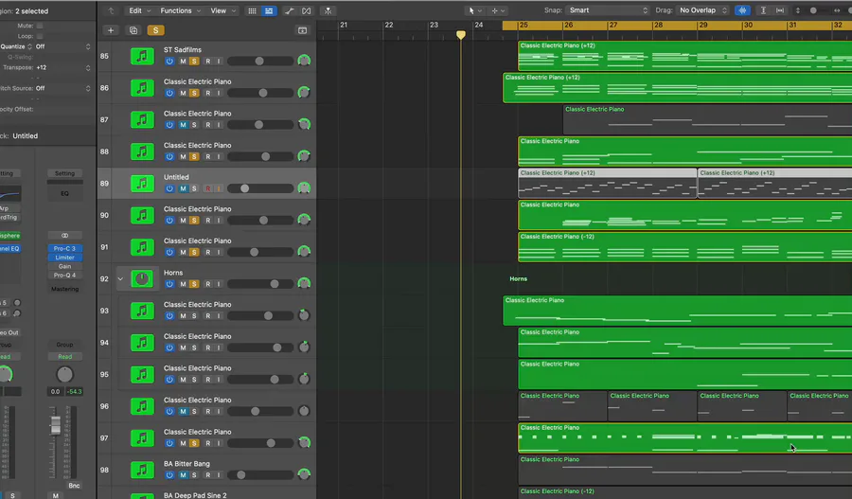This screenshot has height=499, width=852.
Task: Open the Pitch Source Off popup
Action: tap(62, 88)
